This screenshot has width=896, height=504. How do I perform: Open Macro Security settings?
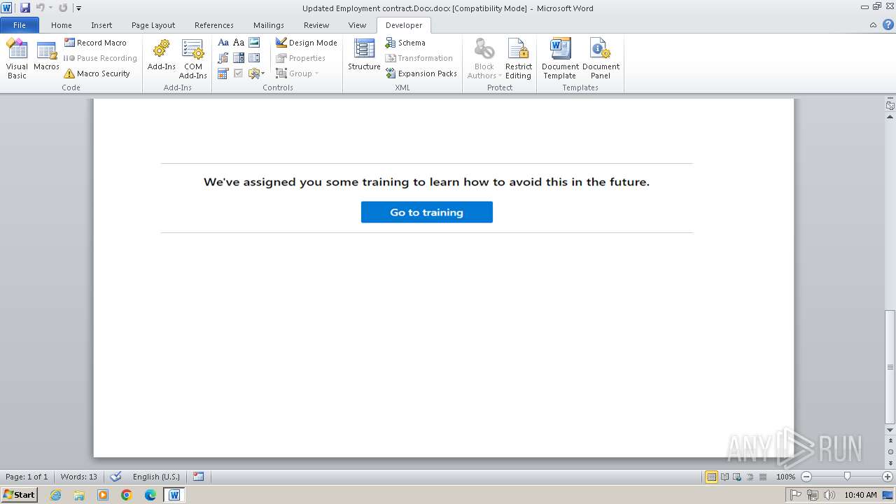(97, 73)
